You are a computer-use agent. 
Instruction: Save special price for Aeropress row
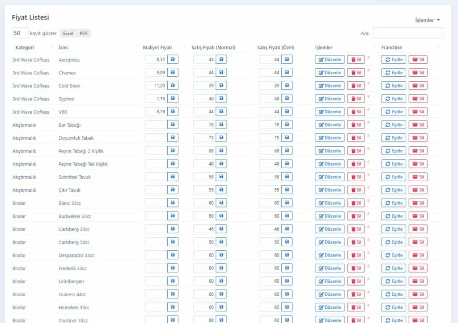coord(287,59)
